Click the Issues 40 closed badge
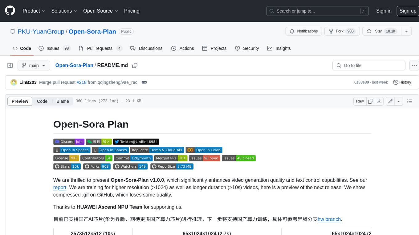This screenshot has width=419, height=235. pos(239,158)
